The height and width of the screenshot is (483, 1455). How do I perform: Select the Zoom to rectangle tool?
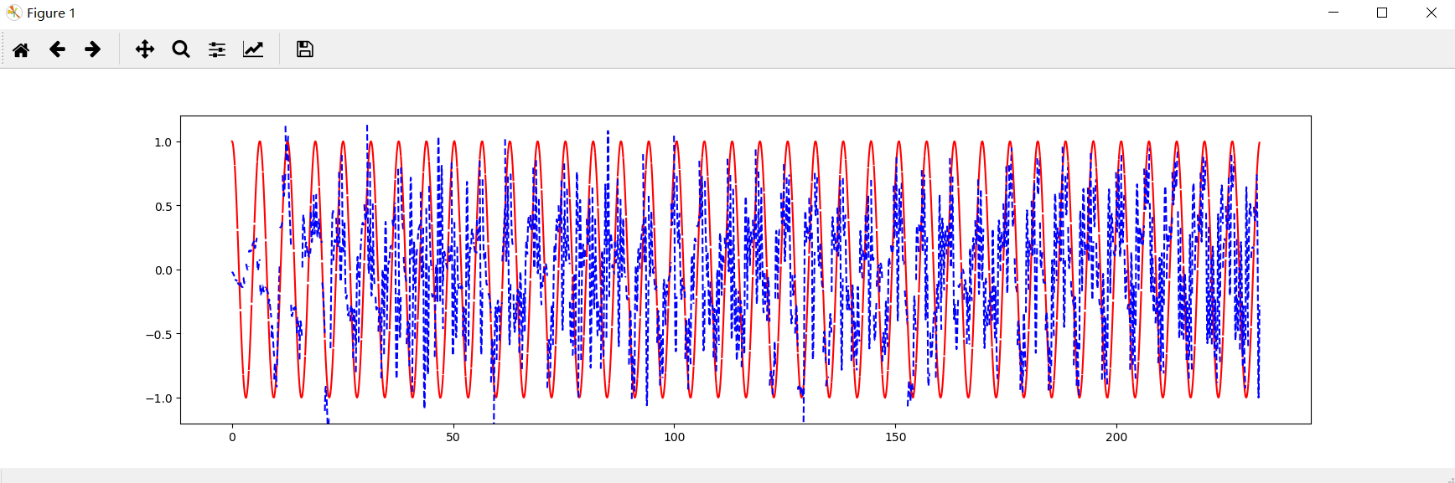181,49
